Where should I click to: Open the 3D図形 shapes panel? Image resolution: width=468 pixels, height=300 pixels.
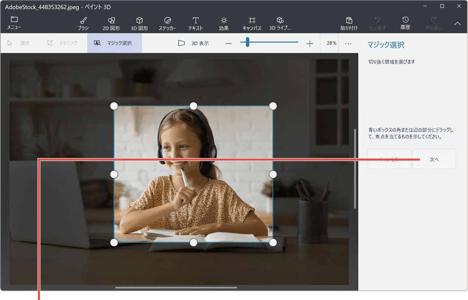pyautogui.click(x=140, y=23)
